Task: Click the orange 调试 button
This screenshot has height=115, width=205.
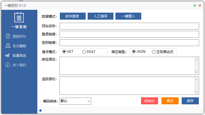Action: (x=170, y=101)
